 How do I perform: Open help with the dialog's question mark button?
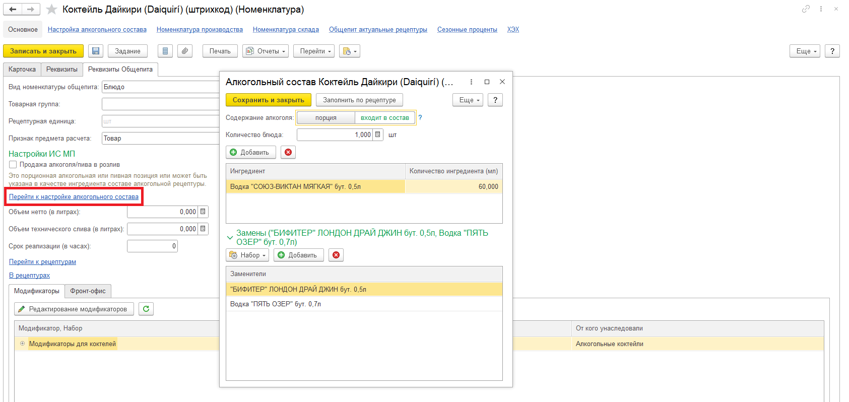495,100
